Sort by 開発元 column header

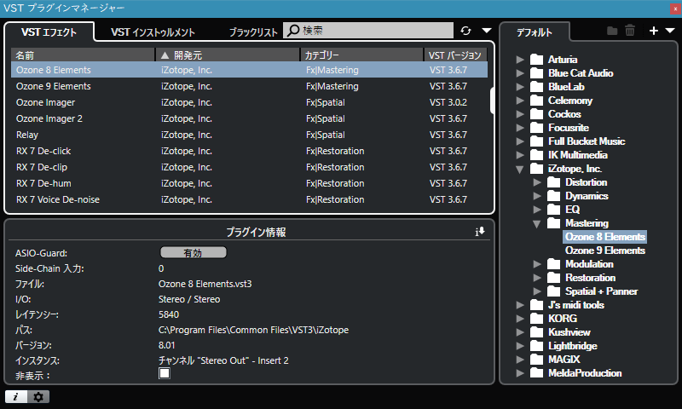point(228,55)
